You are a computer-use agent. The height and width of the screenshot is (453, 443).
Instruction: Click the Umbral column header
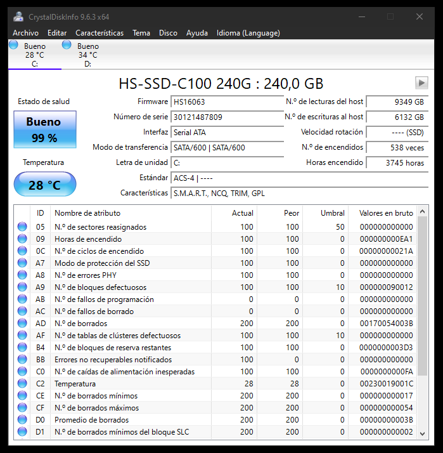tap(325, 213)
